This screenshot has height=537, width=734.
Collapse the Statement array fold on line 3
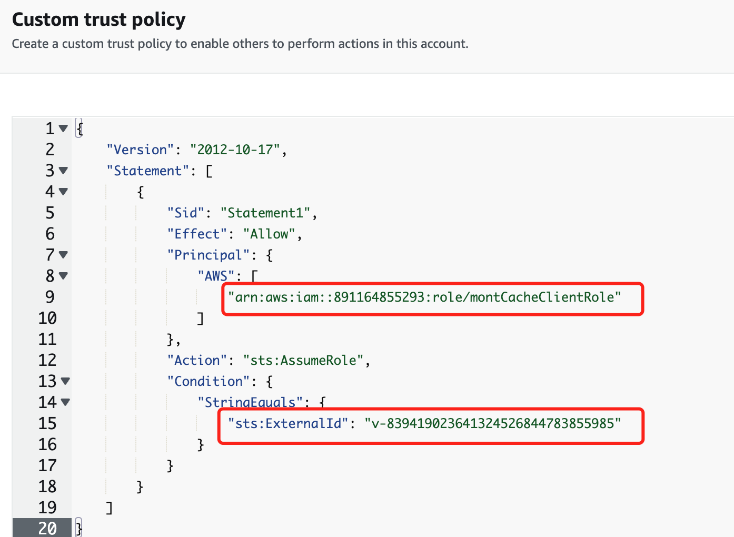click(63, 171)
